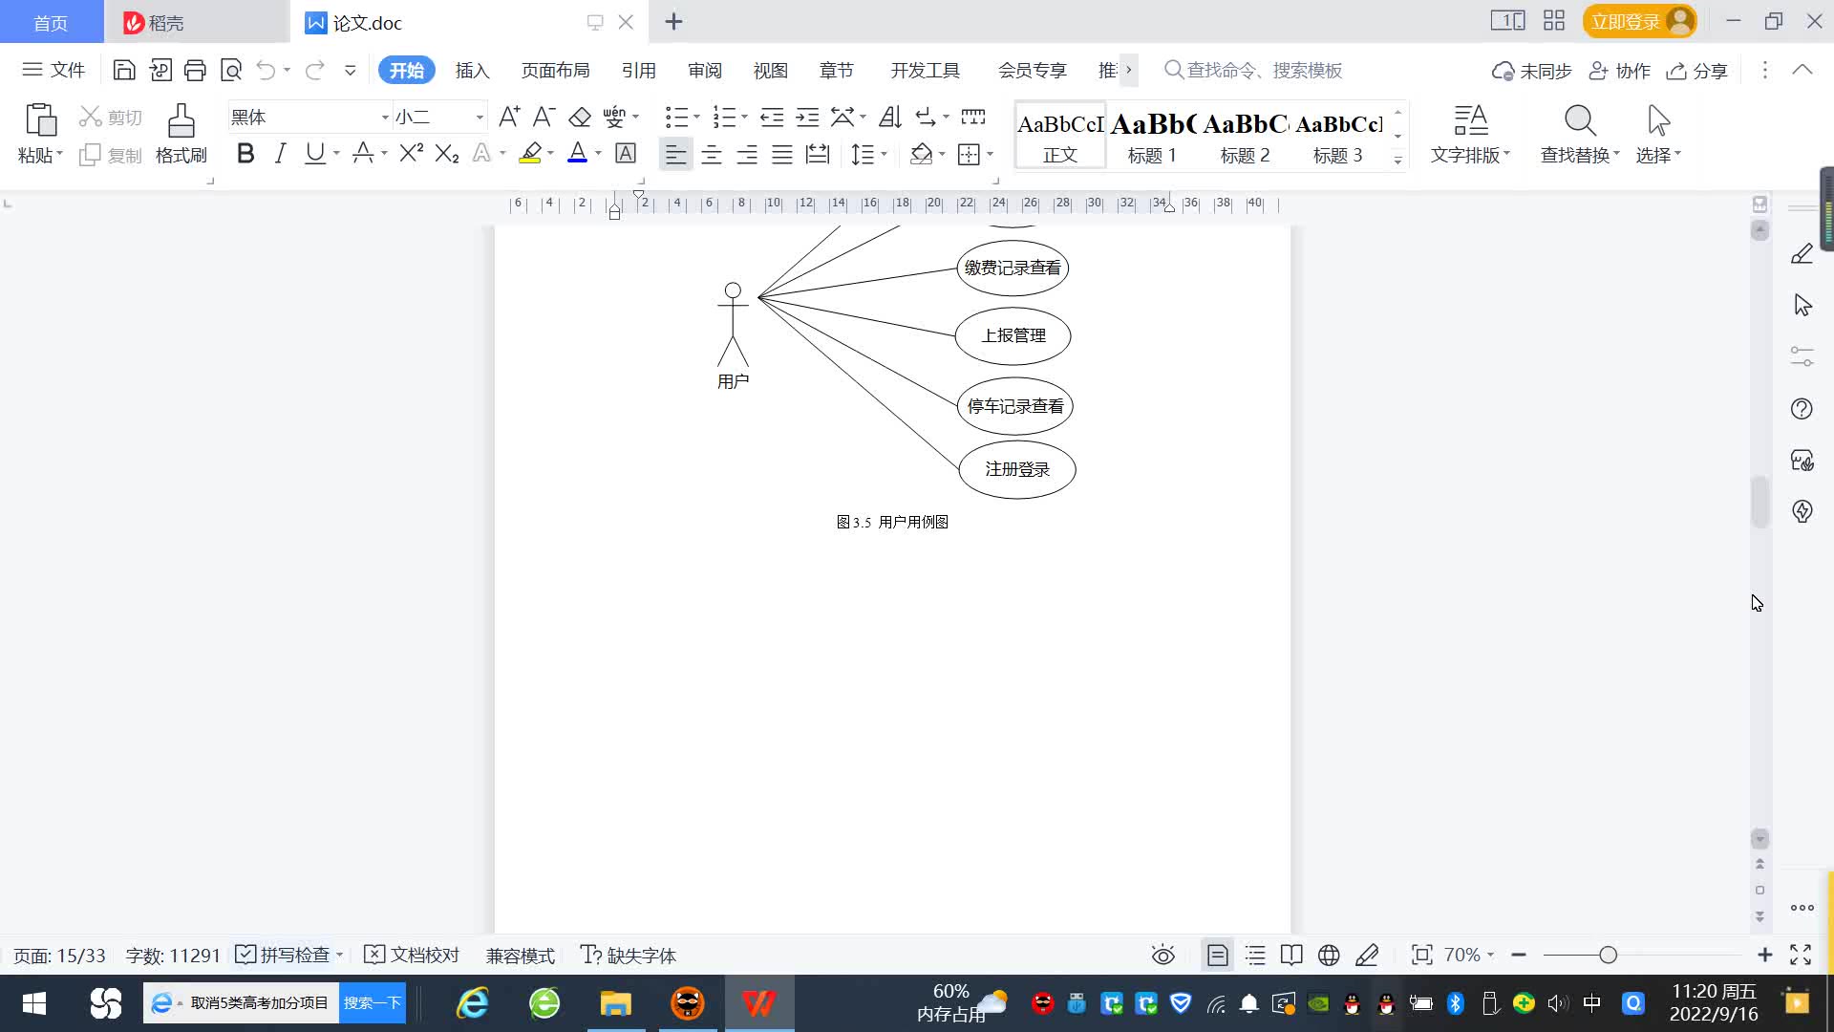Toggle Justify alignment

(x=782, y=153)
